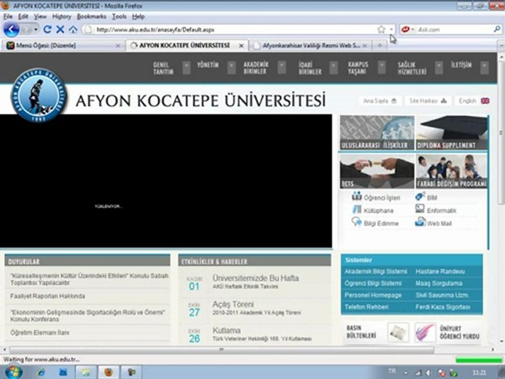Screen dimensions: 505x379
Task: Open Kütüphane library icon link
Action: pyautogui.click(x=357, y=210)
